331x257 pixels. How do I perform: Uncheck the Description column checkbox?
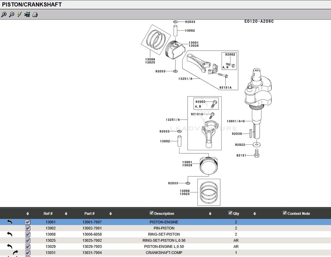pos(152,213)
